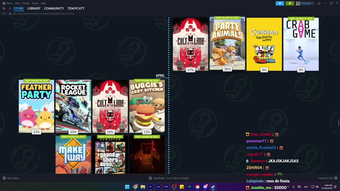
Task: Open the TOMYCATT profile tab
Action: click(76, 8)
